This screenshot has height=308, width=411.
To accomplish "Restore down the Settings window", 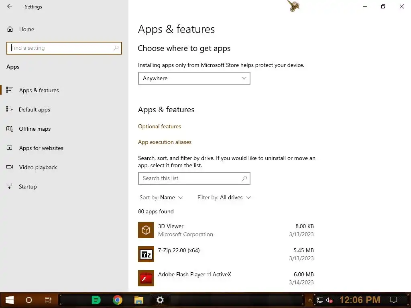I will (x=383, y=6).
